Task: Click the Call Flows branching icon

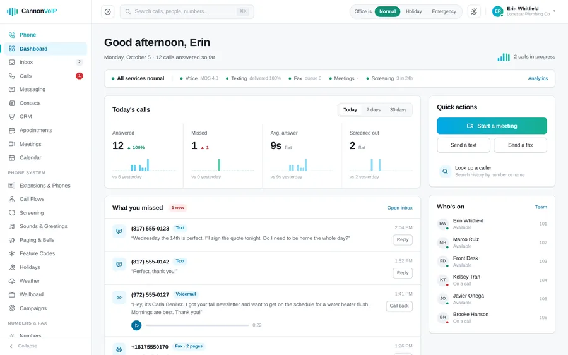Action: coord(12,199)
